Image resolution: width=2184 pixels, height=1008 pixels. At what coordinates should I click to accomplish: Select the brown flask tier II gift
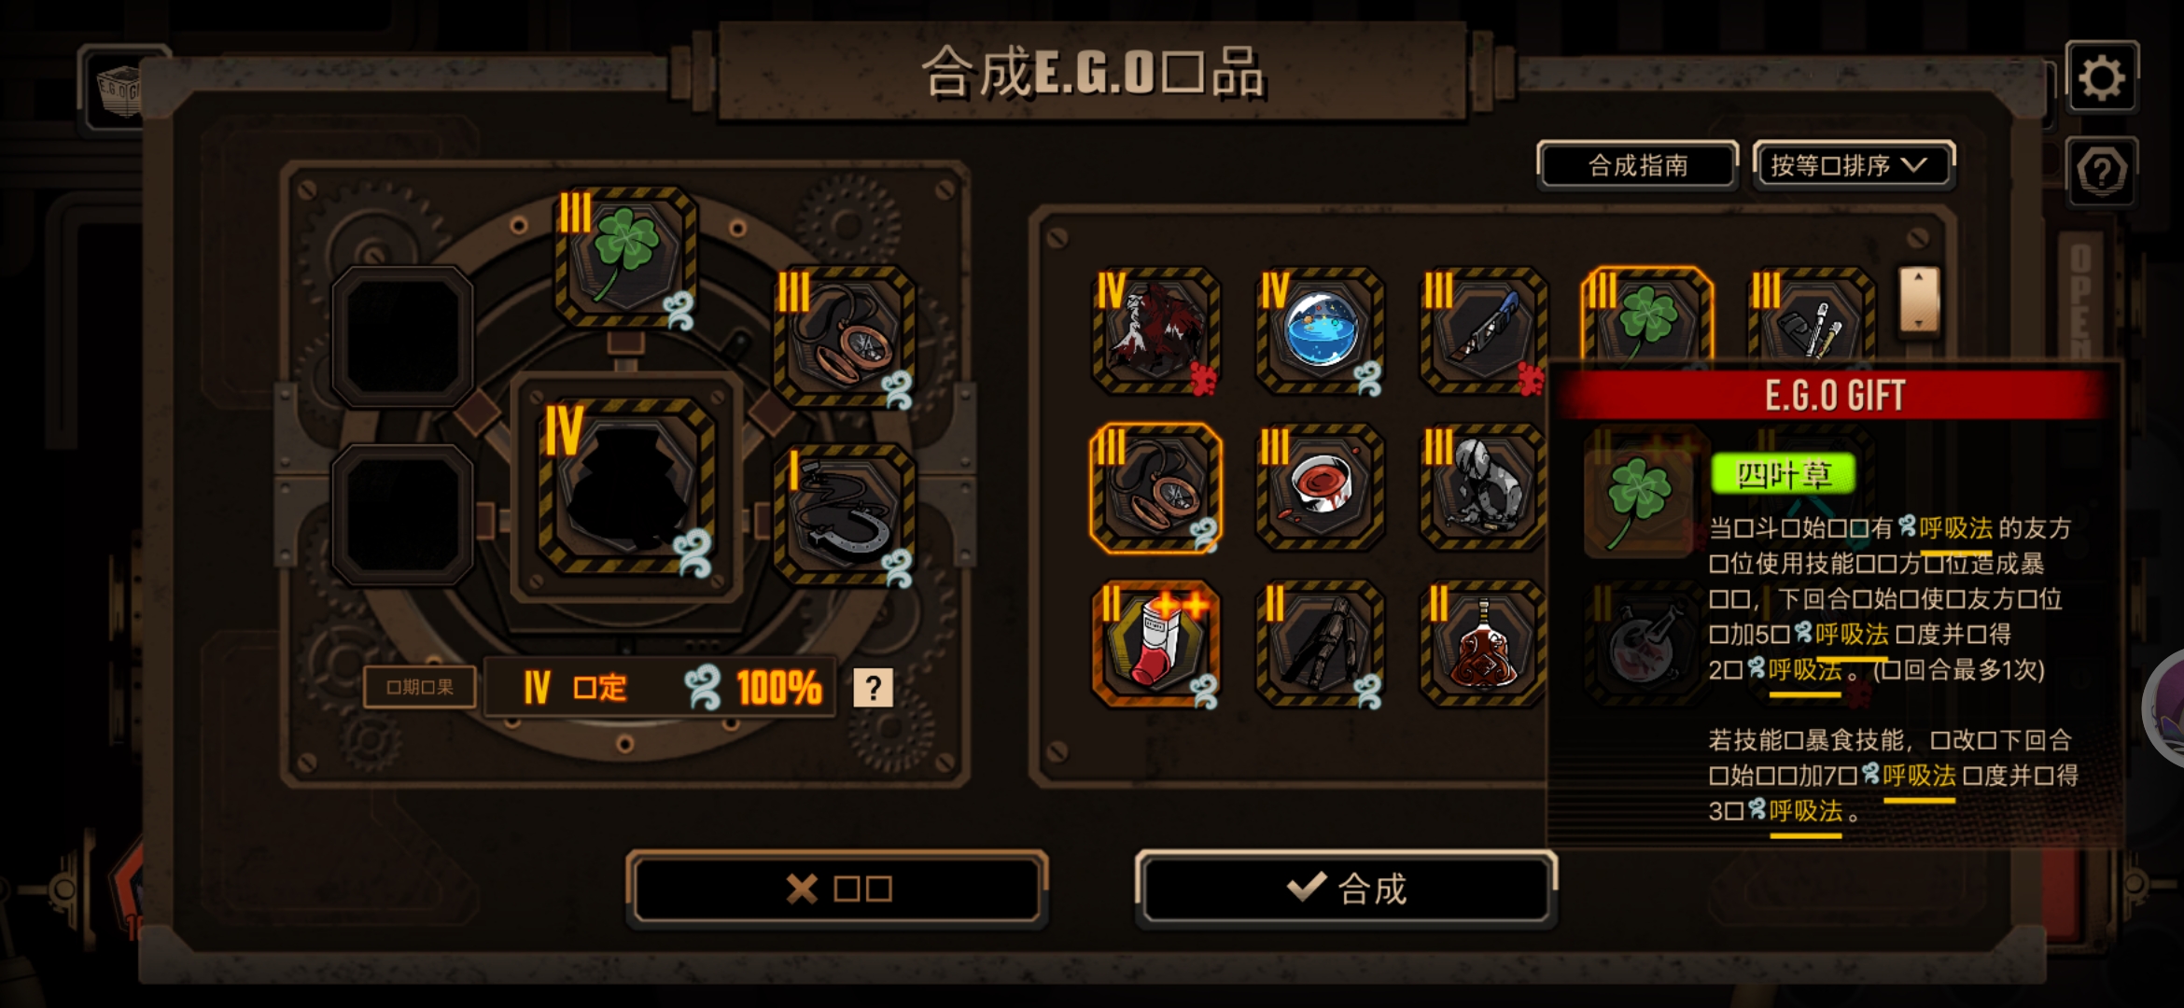point(1482,644)
